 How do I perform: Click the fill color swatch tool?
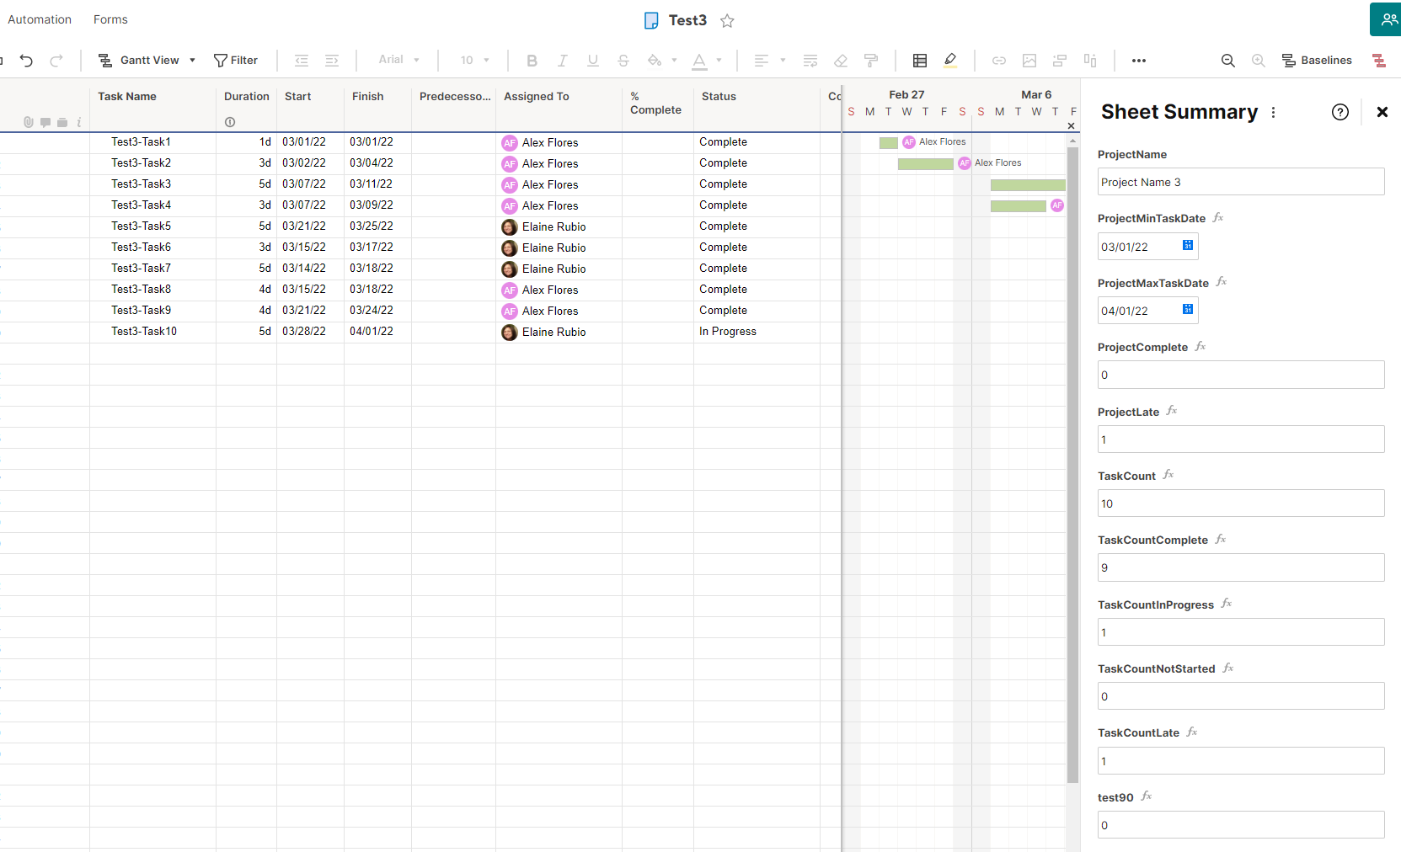coord(656,60)
